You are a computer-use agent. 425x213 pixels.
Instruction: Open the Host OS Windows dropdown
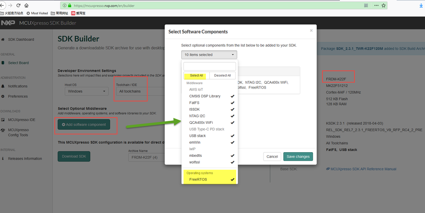point(86,91)
